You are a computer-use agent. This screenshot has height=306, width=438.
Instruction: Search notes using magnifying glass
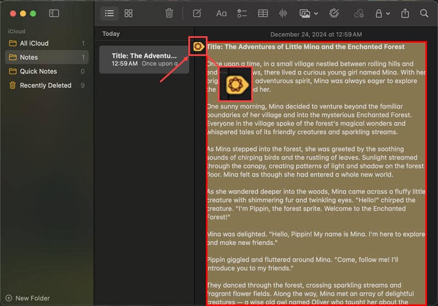click(424, 13)
